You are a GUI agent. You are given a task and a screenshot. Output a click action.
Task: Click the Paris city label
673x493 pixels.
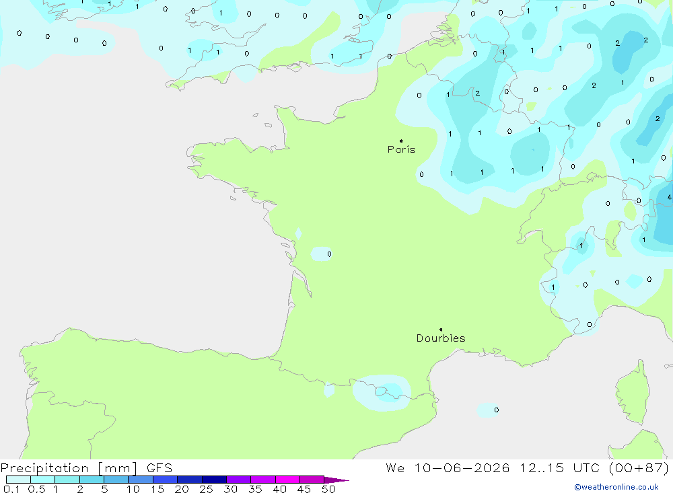click(x=401, y=149)
